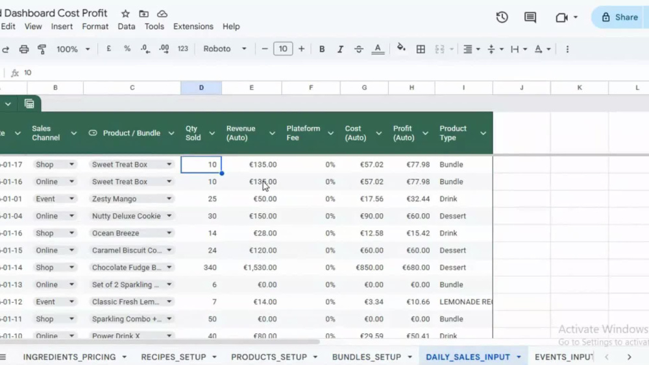The height and width of the screenshot is (365, 649).
Task: Click the font size input field
Action: tap(283, 49)
